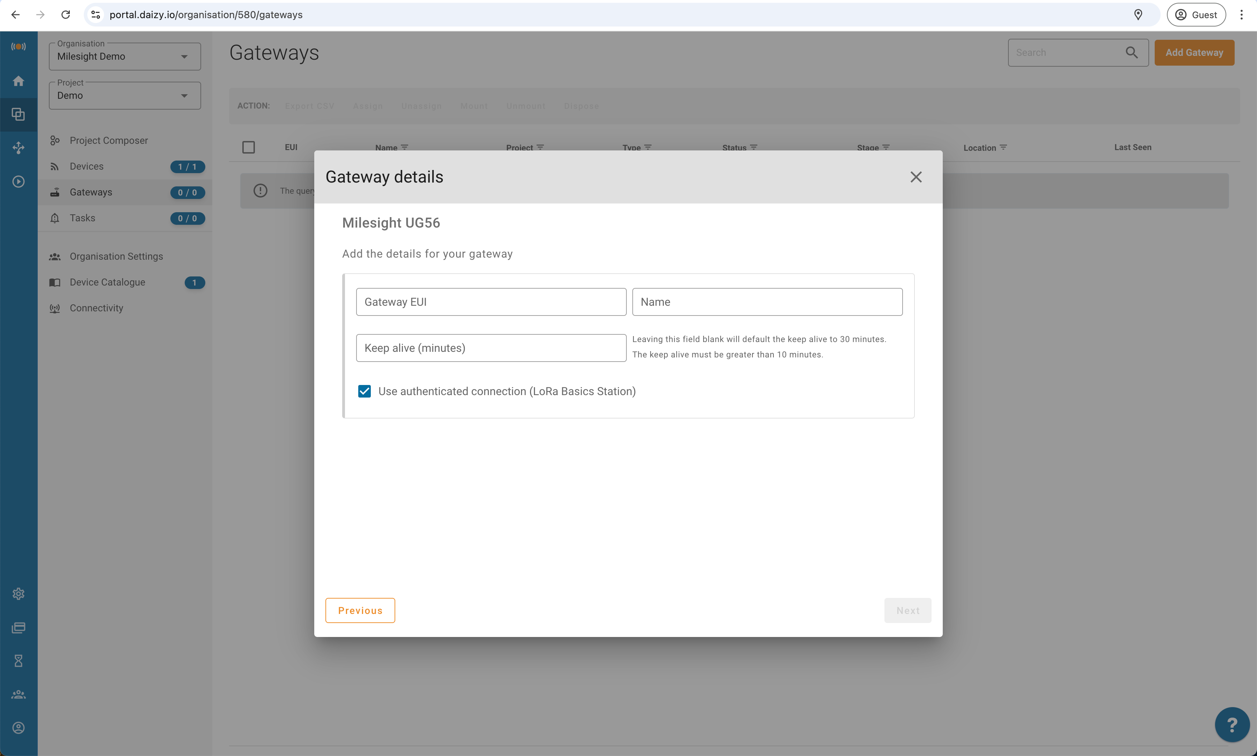Select Connectivity in the sidebar

pyautogui.click(x=96, y=308)
